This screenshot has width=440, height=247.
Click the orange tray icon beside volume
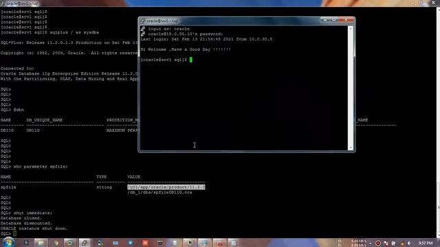pyautogui.click(x=402, y=244)
